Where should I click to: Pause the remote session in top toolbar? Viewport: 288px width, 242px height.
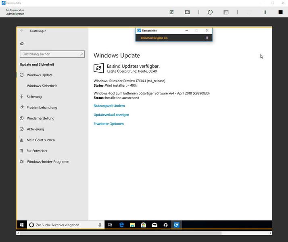point(265,12)
